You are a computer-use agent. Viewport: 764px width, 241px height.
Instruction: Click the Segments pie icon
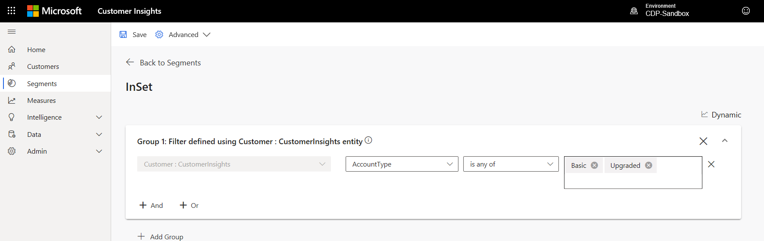(12, 83)
